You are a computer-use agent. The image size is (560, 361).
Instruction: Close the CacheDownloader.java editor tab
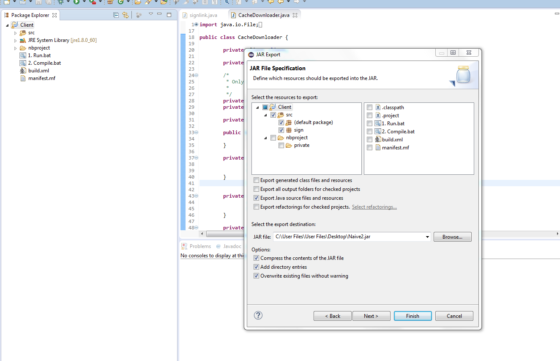(x=295, y=15)
